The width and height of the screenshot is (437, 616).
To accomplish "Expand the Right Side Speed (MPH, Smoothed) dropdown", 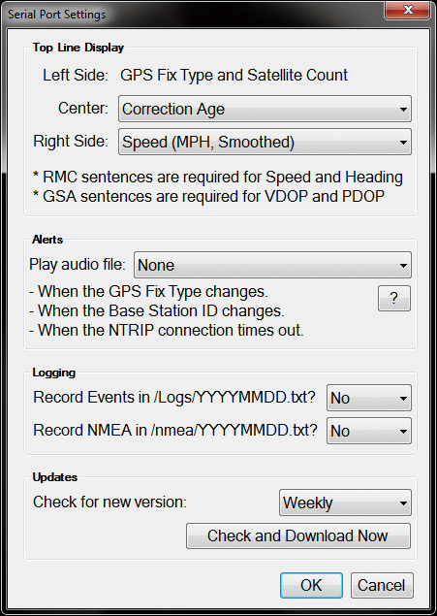I will click(x=265, y=142).
